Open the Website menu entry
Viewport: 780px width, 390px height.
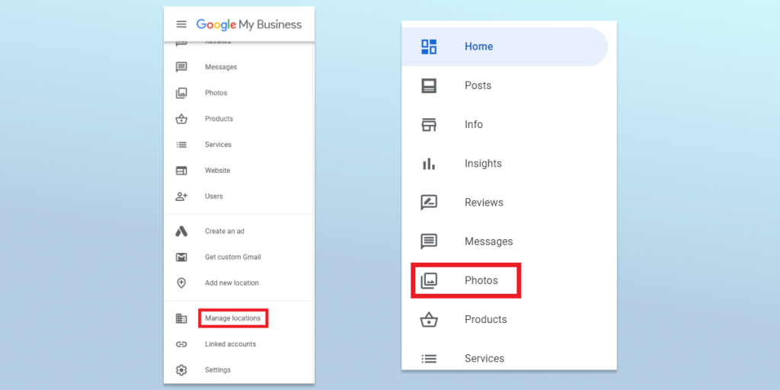pyautogui.click(x=217, y=171)
